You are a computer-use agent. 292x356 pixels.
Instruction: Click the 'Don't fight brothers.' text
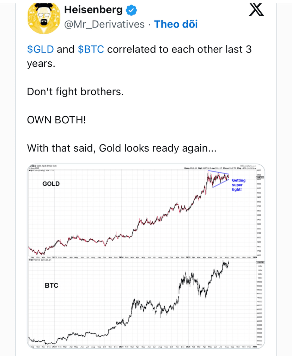click(x=75, y=92)
